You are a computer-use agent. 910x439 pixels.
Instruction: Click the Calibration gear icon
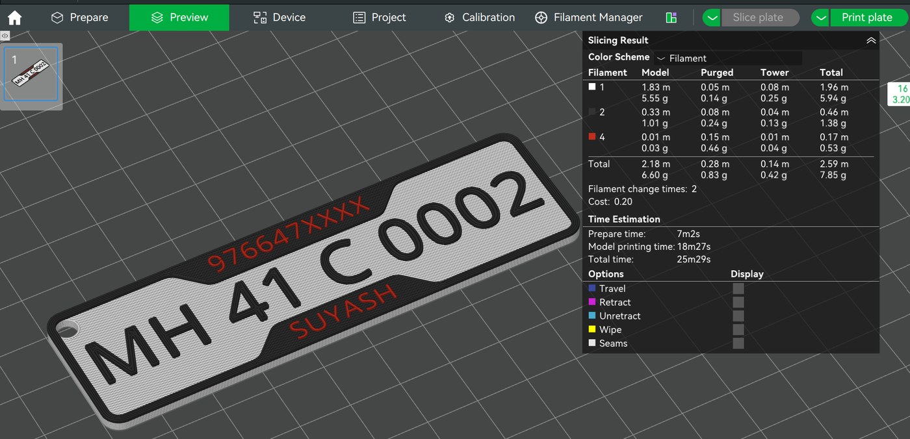pyautogui.click(x=449, y=18)
